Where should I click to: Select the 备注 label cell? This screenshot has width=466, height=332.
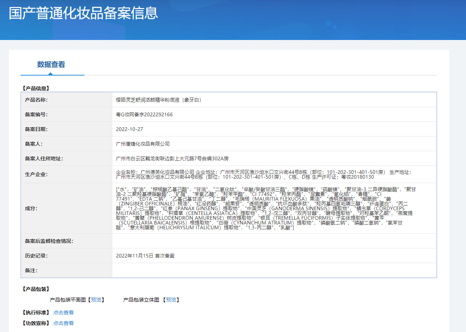[66, 270]
